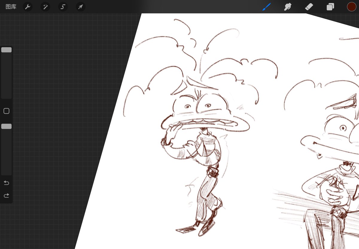Open the Actions wrench menu
Image resolution: width=359 pixels, height=249 pixels.
tap(28, 7)
